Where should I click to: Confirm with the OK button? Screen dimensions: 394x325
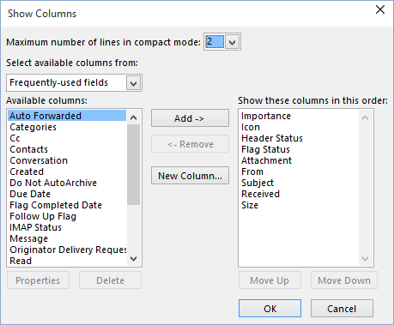[x=270, y=309]
